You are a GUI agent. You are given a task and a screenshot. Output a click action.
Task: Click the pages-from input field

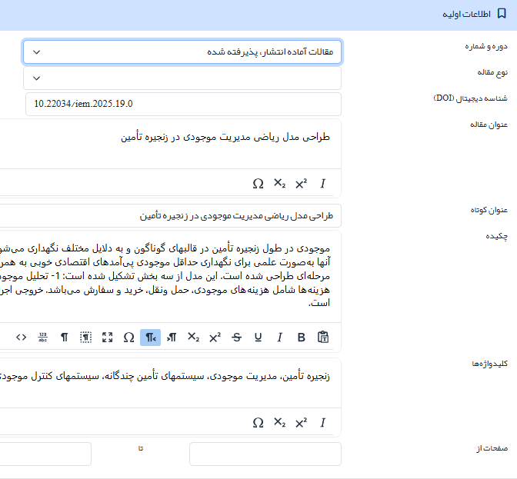[265, 454]
